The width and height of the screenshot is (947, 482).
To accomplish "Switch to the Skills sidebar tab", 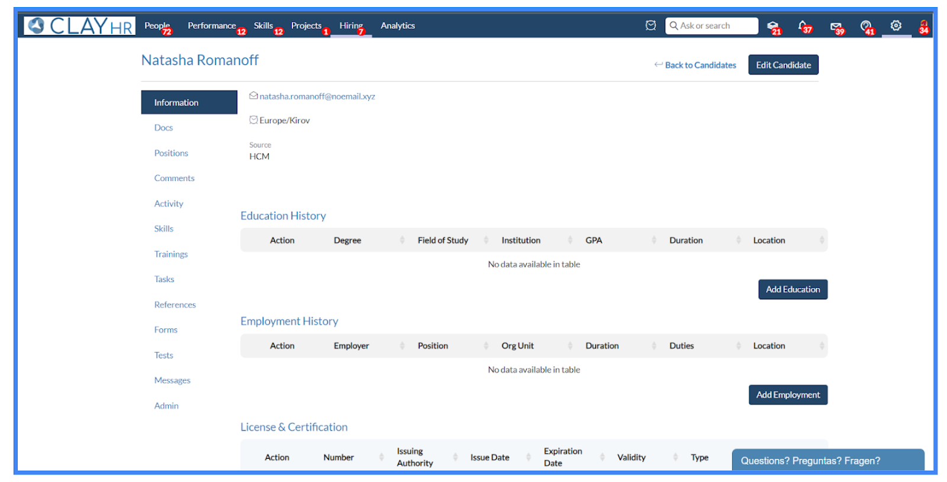I will [164, 229].
